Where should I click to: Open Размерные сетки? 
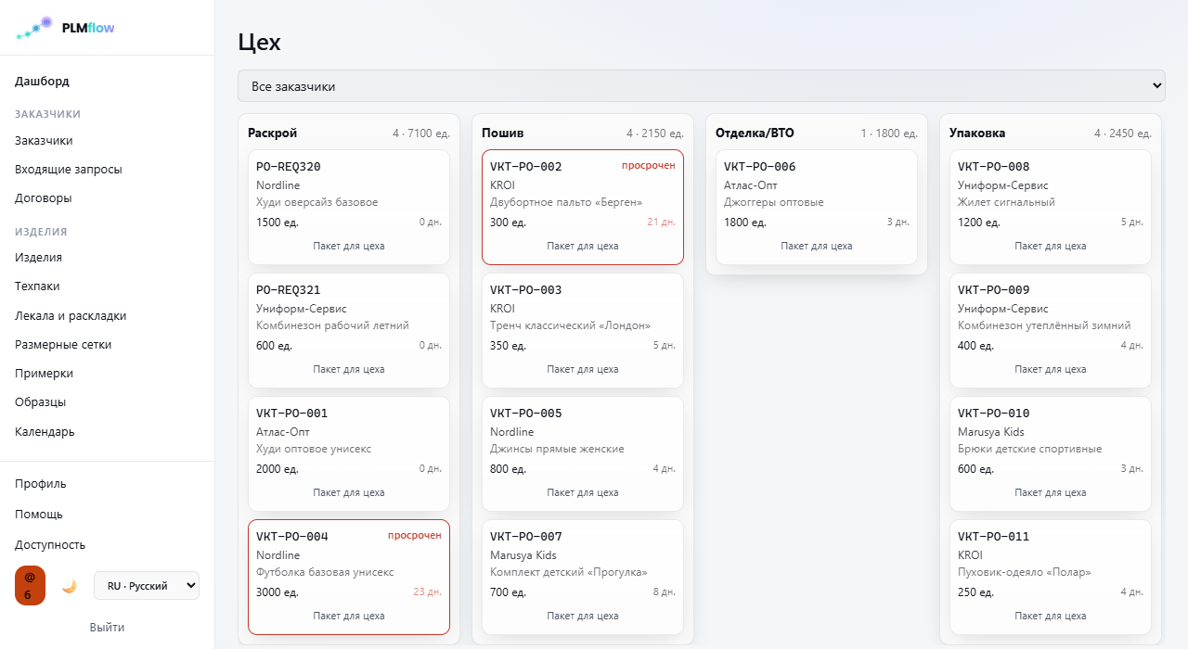pyautogui.click(x=63, y=345)
